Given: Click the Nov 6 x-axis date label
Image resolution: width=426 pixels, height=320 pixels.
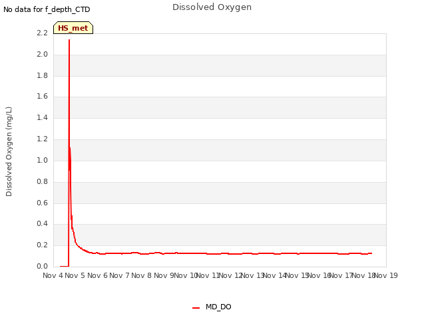Looking at the screenshot, I should pos(97,275).
